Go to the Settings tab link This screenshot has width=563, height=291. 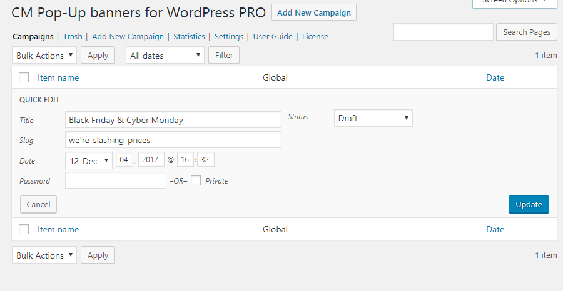coord(229,37)
